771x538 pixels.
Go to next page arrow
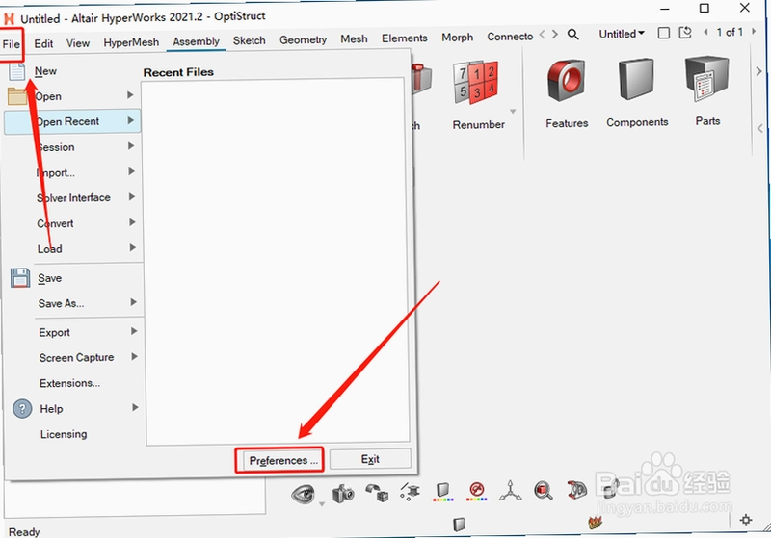coord(754,32)
